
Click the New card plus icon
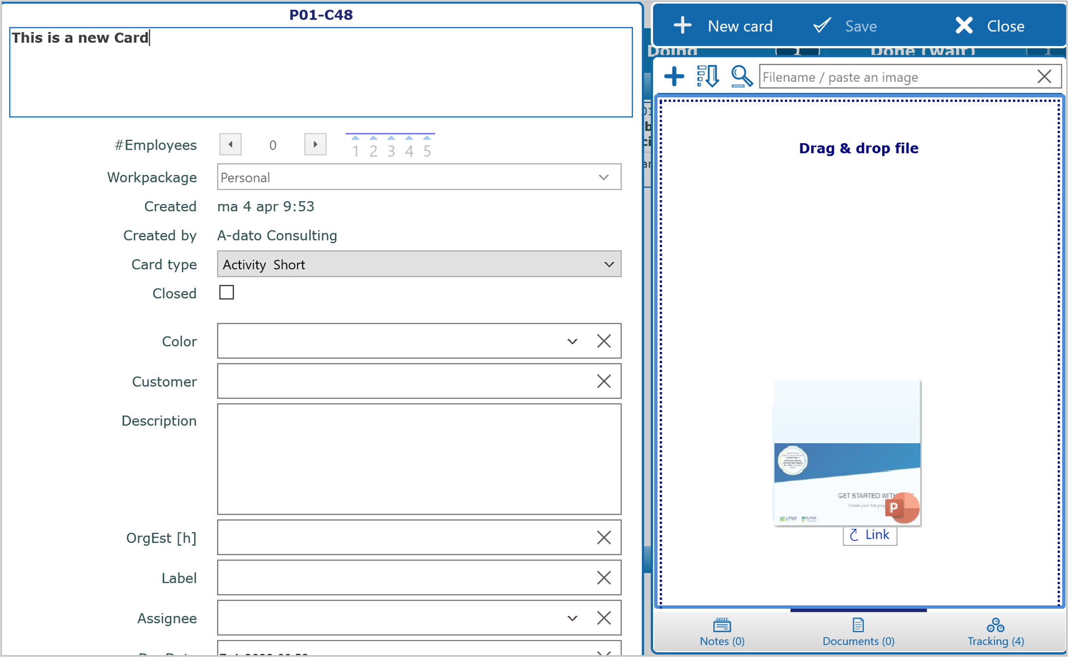683,25
